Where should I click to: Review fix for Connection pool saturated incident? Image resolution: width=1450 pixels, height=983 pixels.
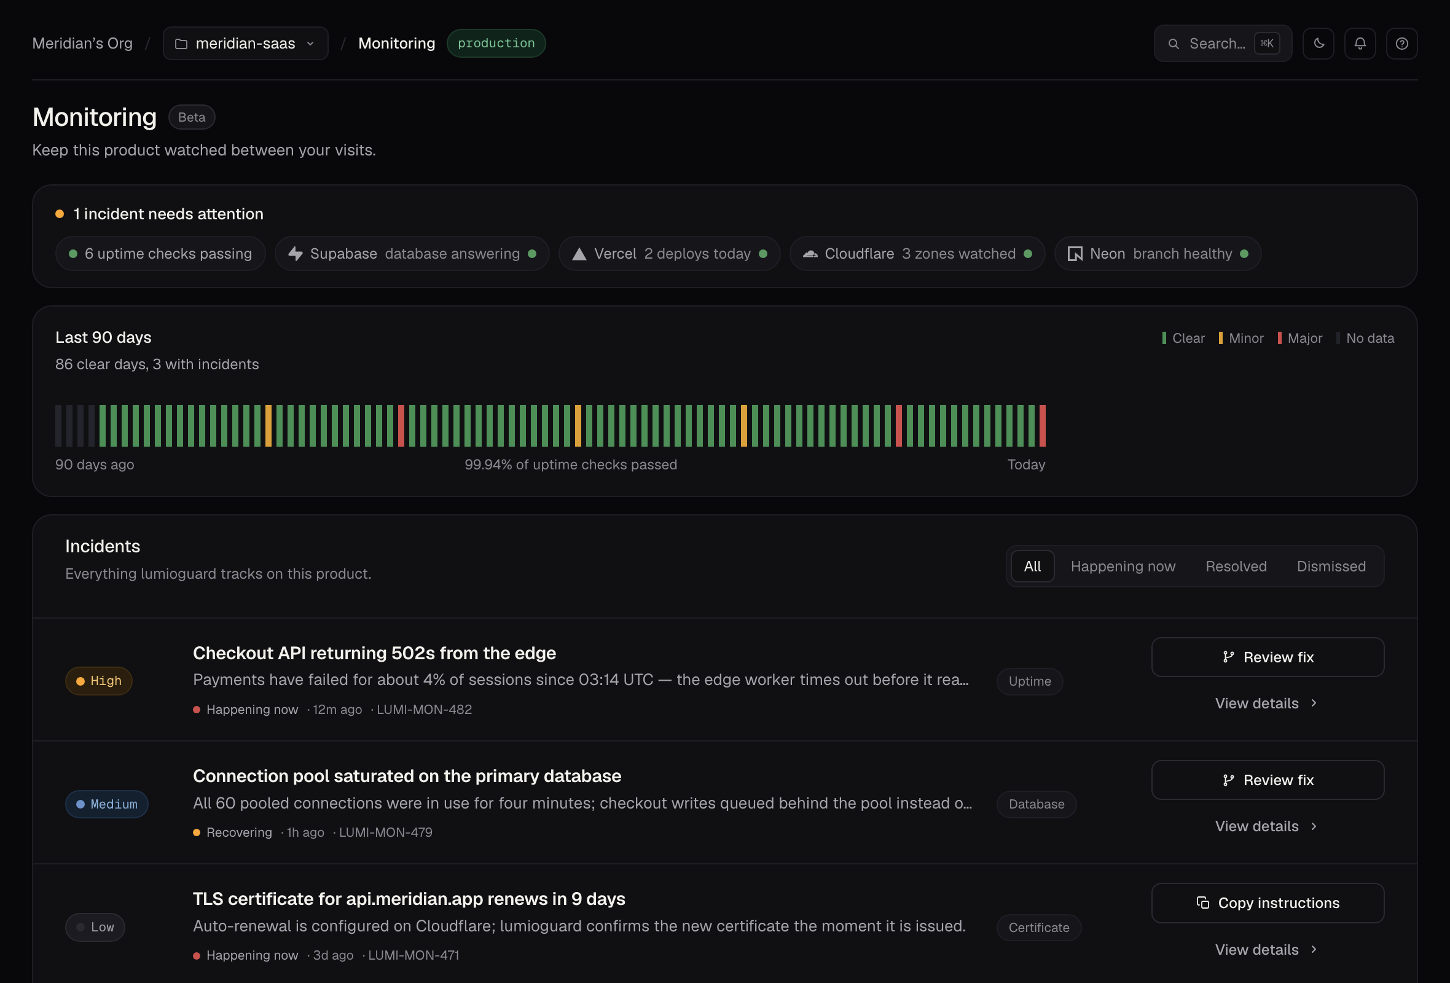point(1268,780)
